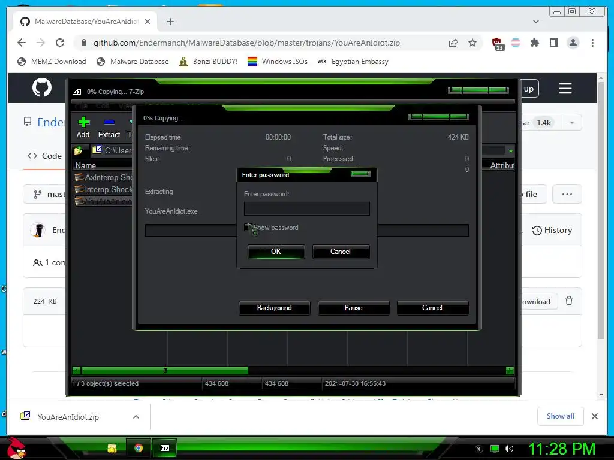
Task: Open the 7-Zip path dropdown arrow
Action: (x=511, y=150)
